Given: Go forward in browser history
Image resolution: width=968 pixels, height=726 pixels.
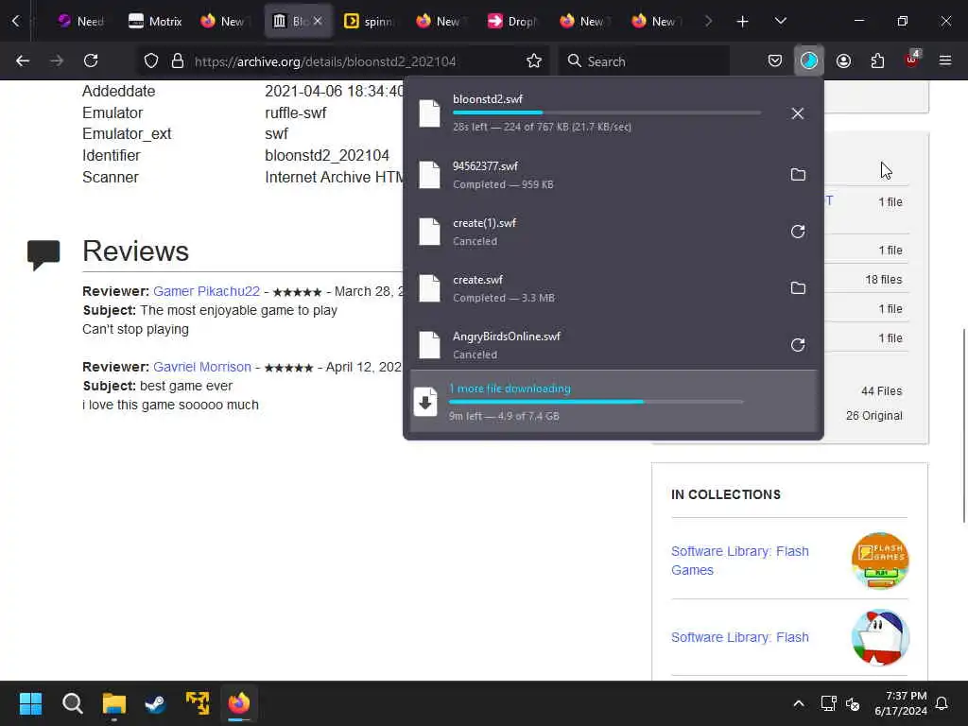Looking at the screenshot, I should (57, 60).
